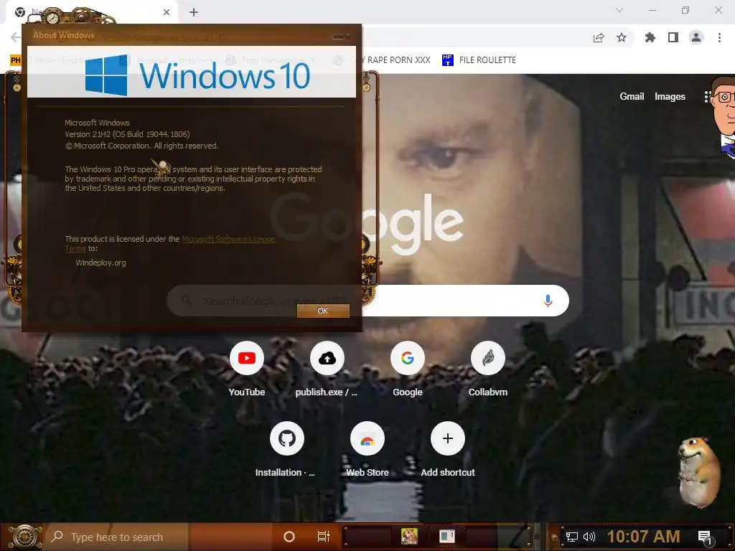Open the Google shortcut tile
The height and width of the screenshot is (551, 735).
408,369
